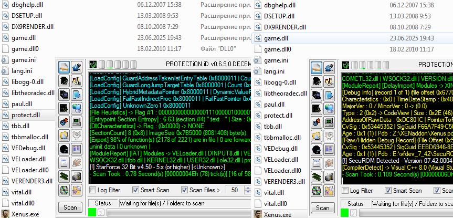Click the CD disc icon in right Protection ID
453x218 pixels.
316,191
